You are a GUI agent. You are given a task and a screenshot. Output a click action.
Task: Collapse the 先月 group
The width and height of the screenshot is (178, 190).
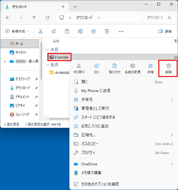48,65
